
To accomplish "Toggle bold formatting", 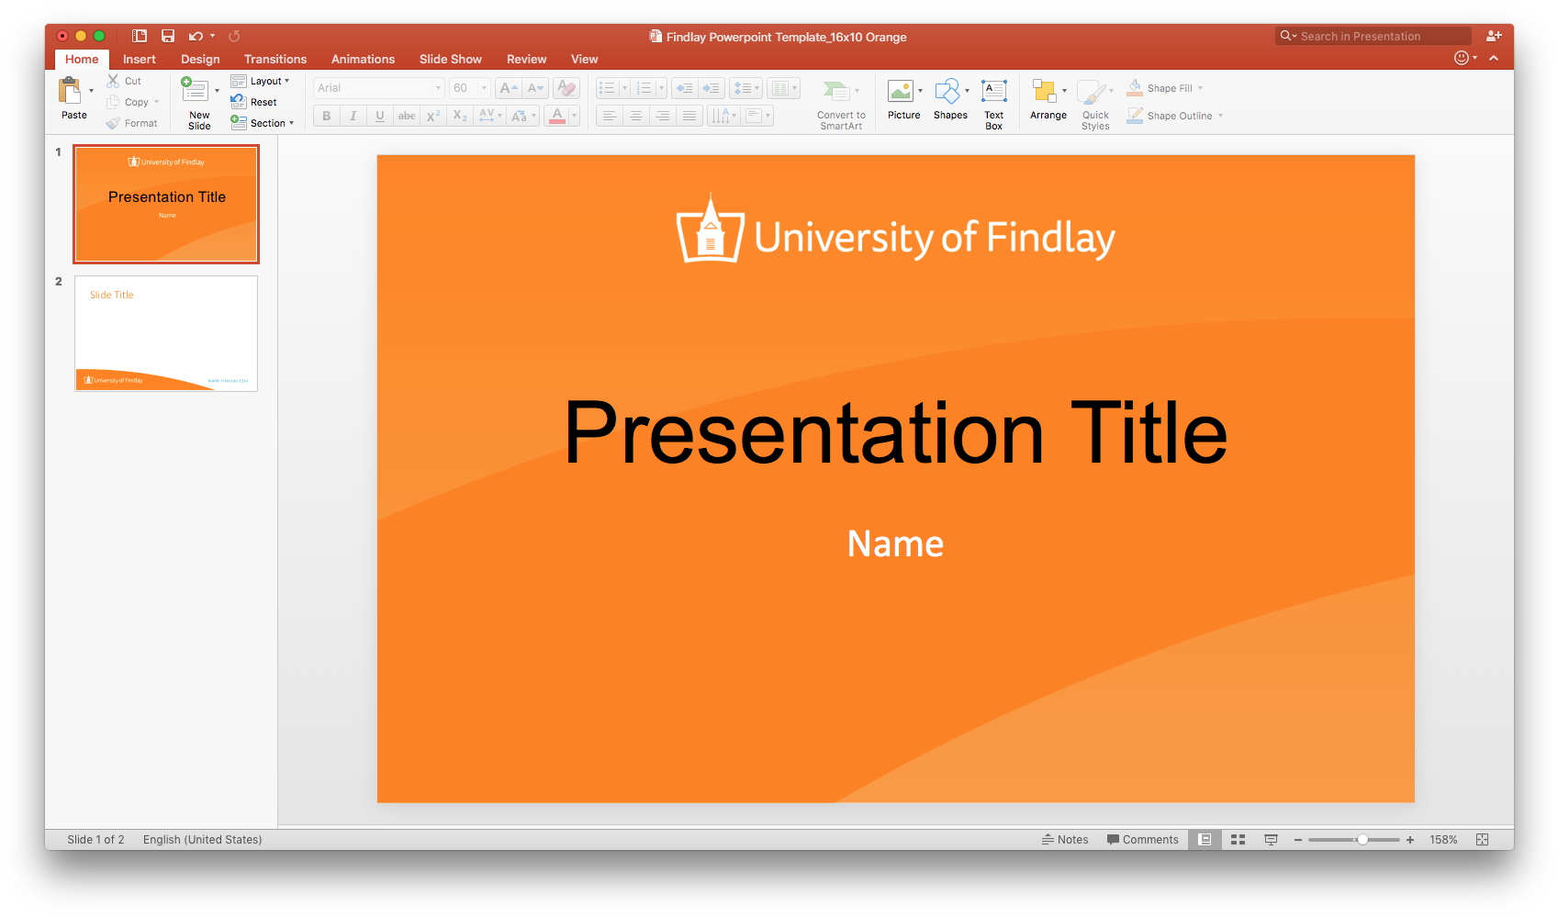I will click(326, 116).
